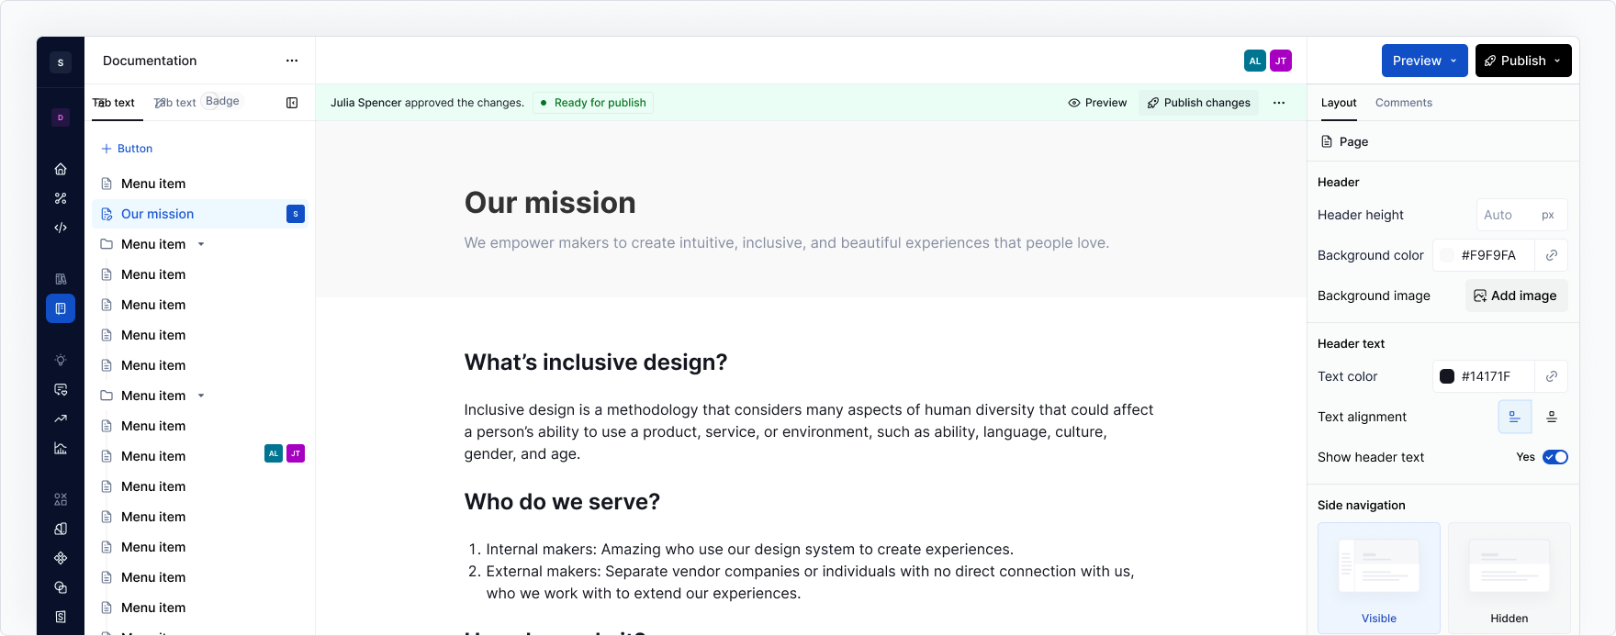Click the JT avatar on the Menu item row
The image size is (1616, 636).
(296, 453)
